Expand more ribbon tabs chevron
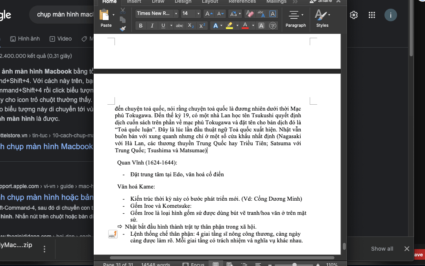Viewport: 425px width, 266px height. [295, 2]
